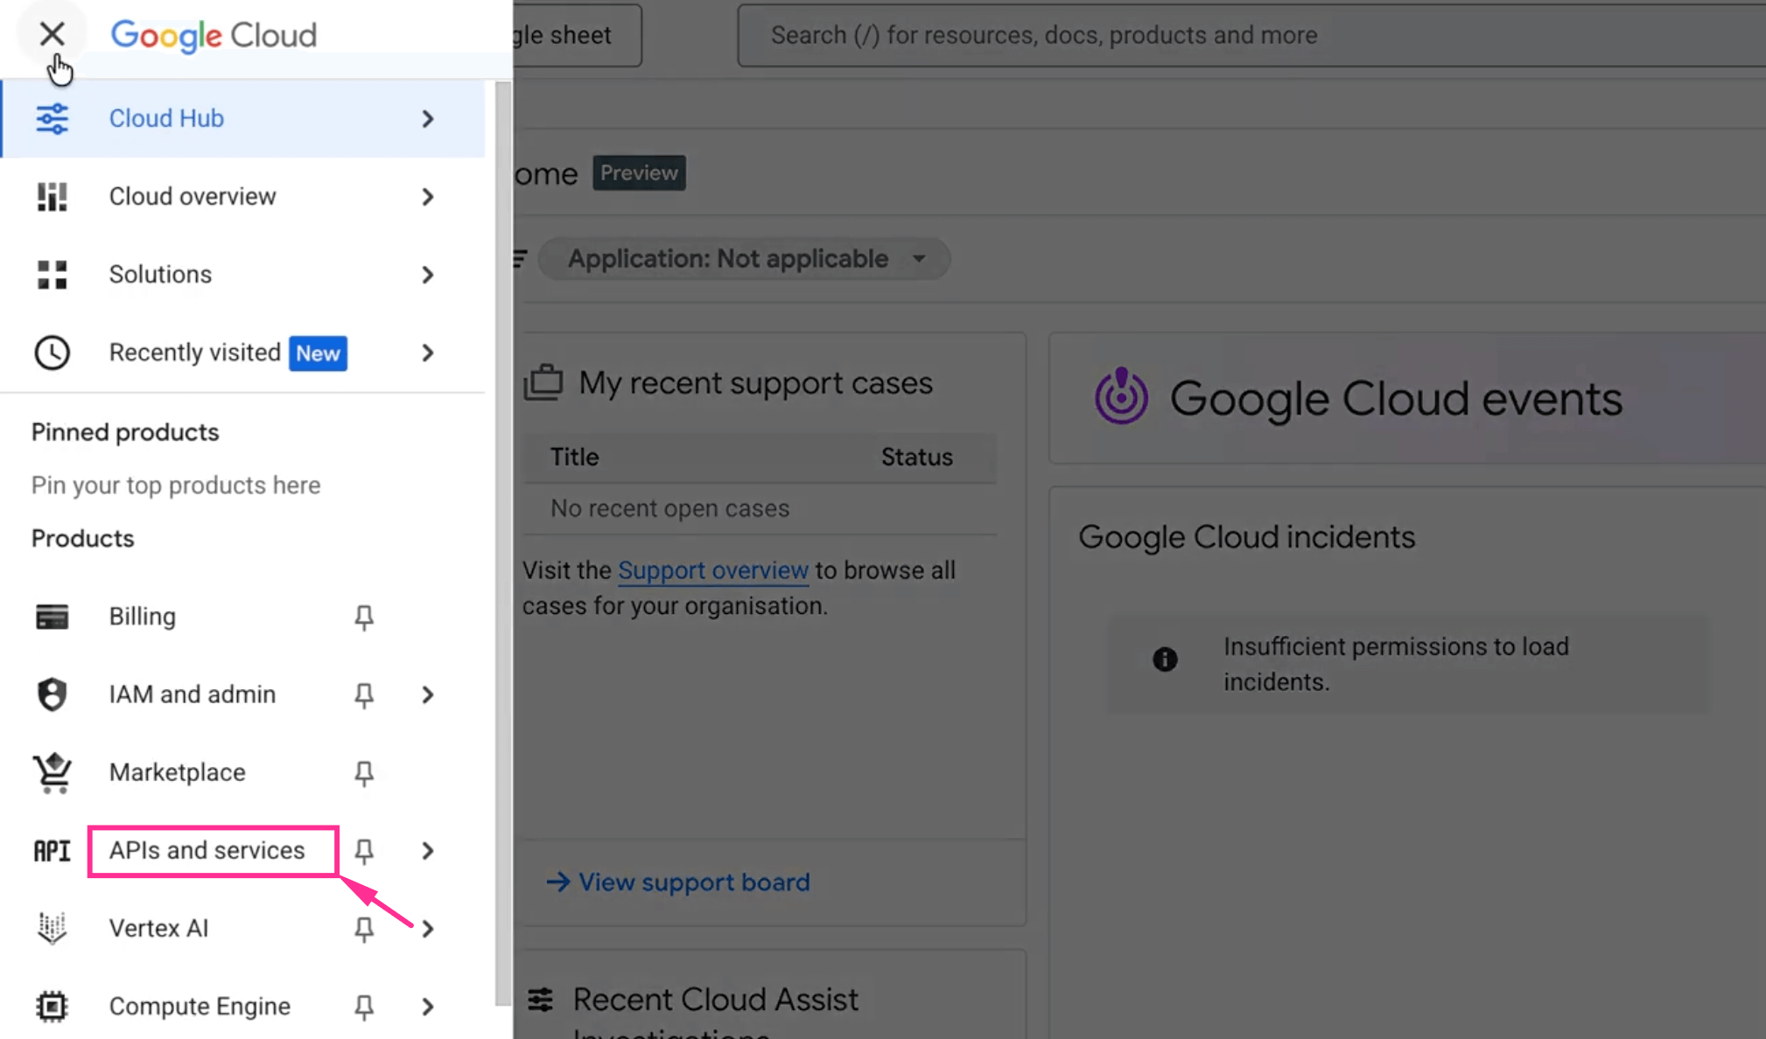1766x1039 pixels.
Task: Open Cloud overview menu item
Action: (x=243, y=197)
